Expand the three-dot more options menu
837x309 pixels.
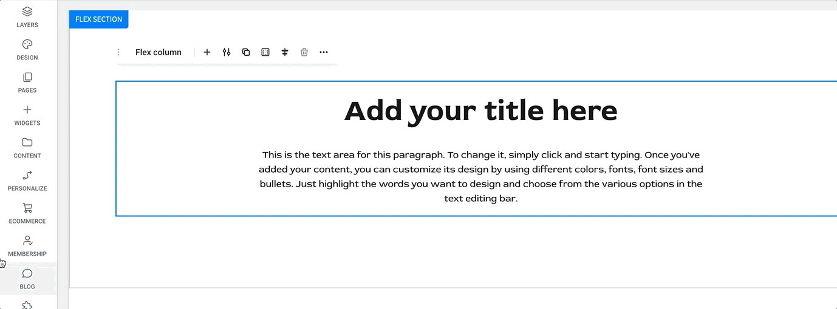coord(324,52)
